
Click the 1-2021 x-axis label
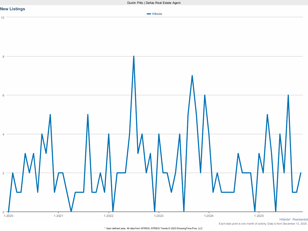coord(59,216)
